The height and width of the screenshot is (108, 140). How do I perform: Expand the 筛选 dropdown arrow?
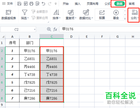tap(28, 18)
